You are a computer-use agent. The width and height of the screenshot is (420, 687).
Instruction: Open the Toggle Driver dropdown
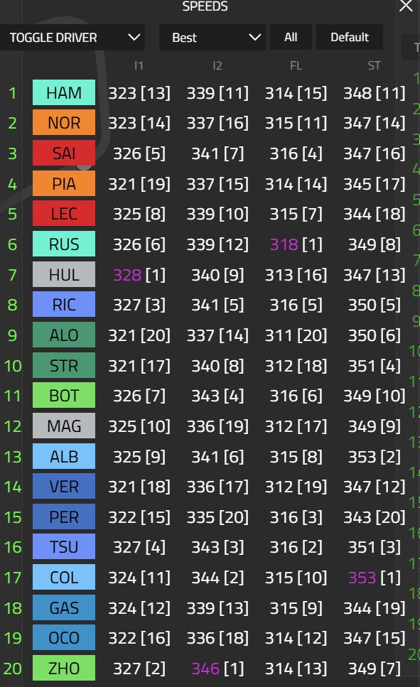coord(72,38)
